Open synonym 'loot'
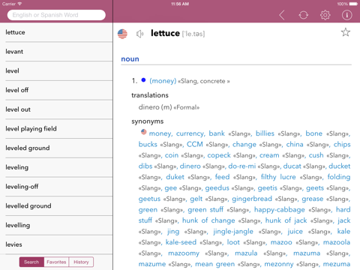The image size is (360, 270). pyautogui.click(x=233, y=242)
